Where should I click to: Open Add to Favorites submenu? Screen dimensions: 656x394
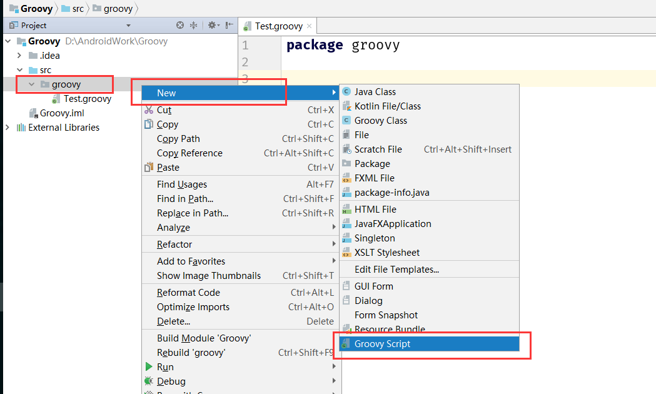click(240, 261)
